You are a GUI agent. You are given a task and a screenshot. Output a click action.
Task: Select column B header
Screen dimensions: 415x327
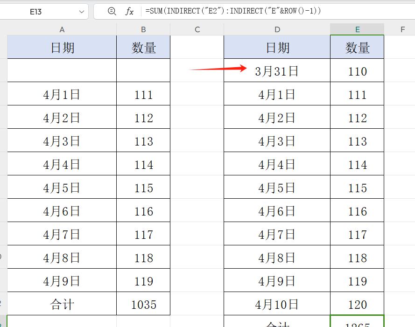(143, 29)
